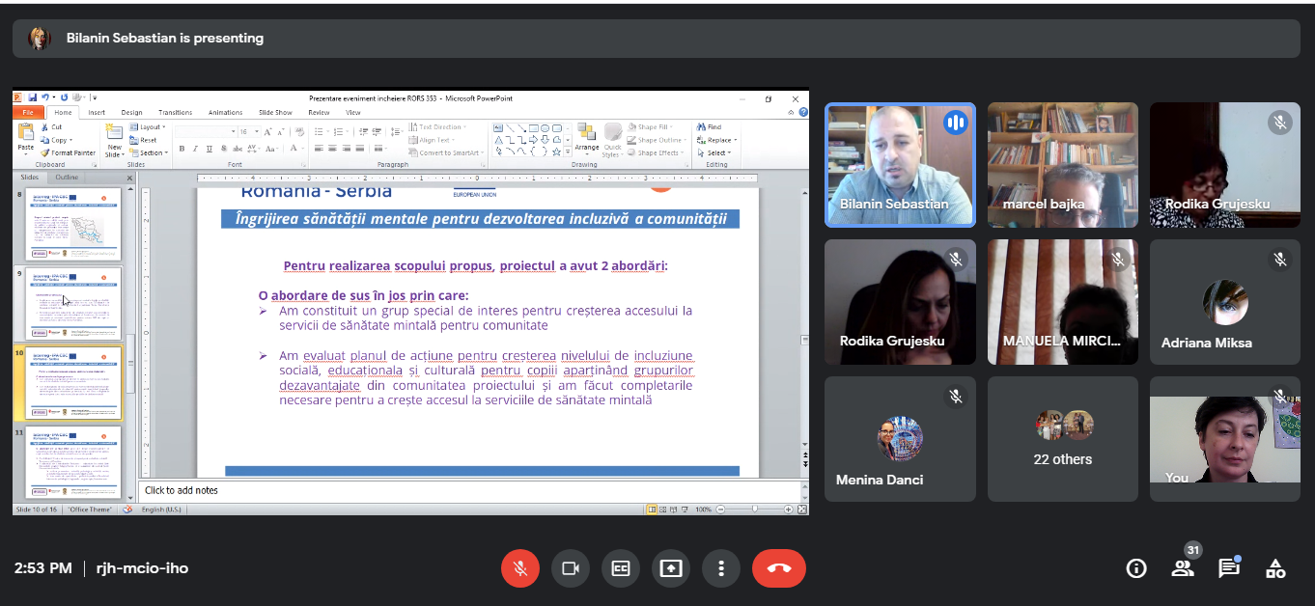1315x606 pixels.
Task: Click the Present now screen-share icon
Action: coord(671,568)
